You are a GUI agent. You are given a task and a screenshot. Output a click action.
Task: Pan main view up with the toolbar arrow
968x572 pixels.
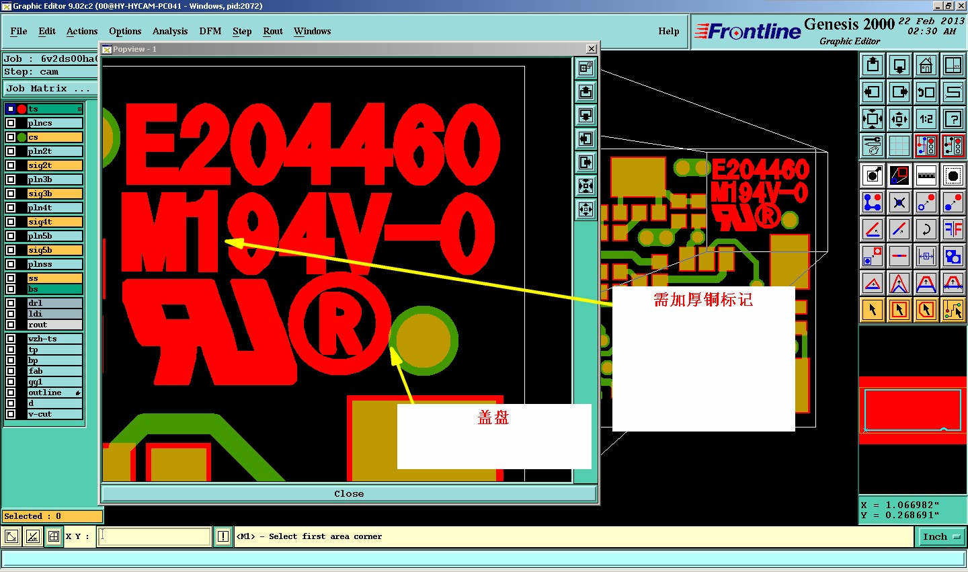click(x=873, y=65)
